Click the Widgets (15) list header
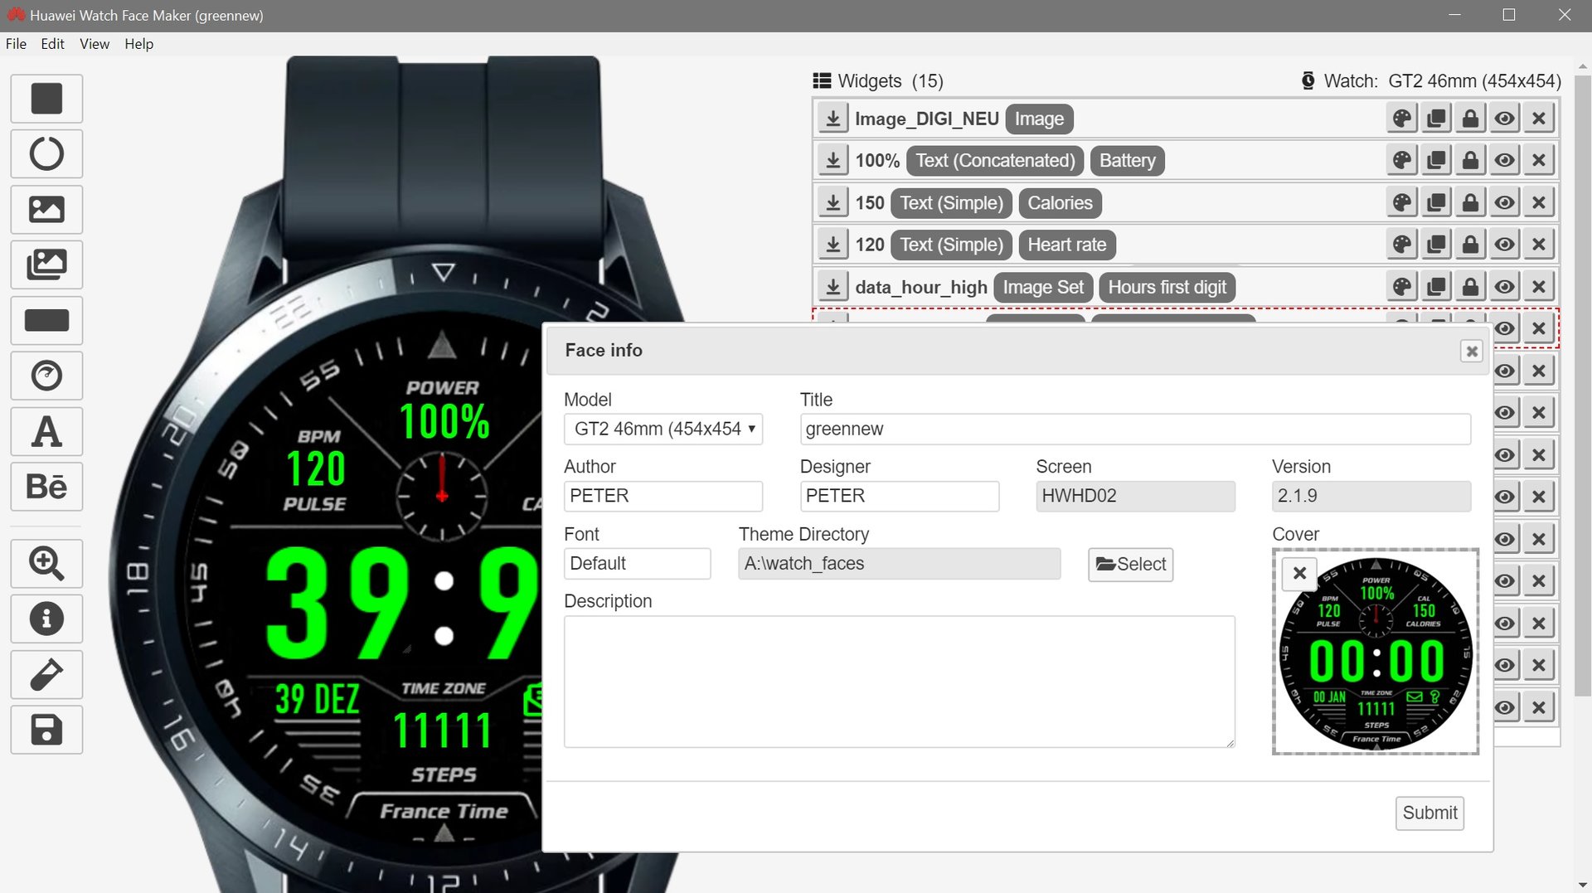Image resolution: width=1592 pixels, height=893 pixels. 879,80
